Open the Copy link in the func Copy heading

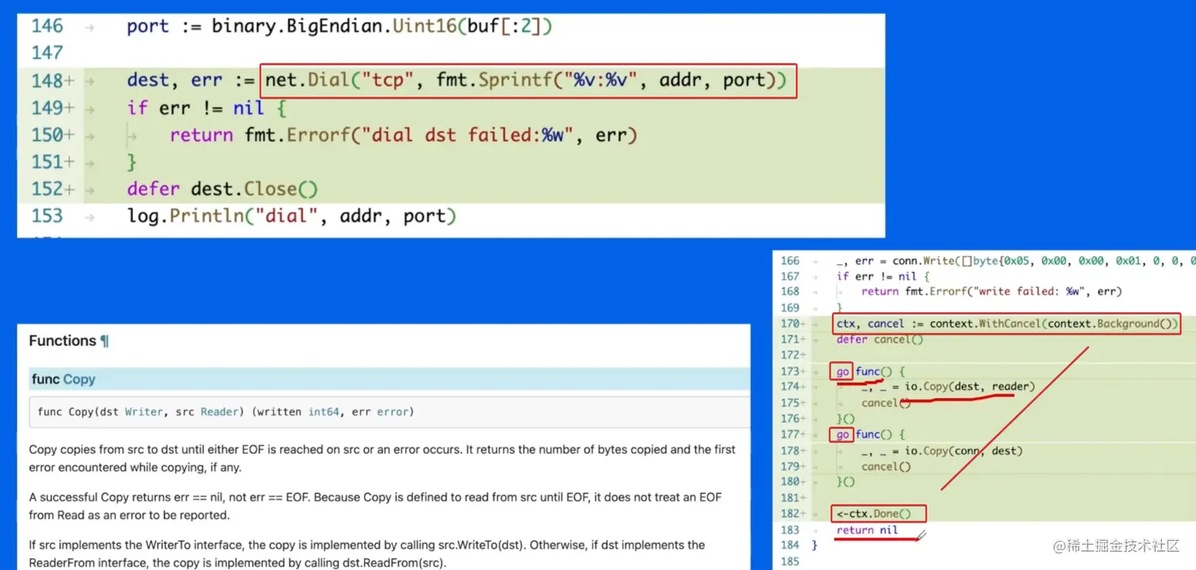coord(79,379)
